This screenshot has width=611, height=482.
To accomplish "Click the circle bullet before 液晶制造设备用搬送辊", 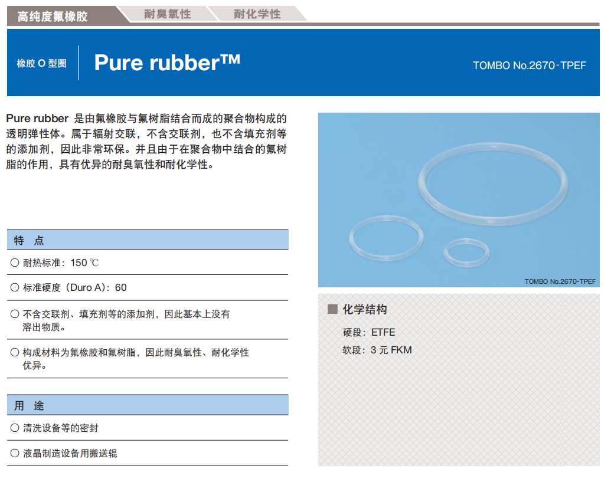I will (x=15, y=453).
